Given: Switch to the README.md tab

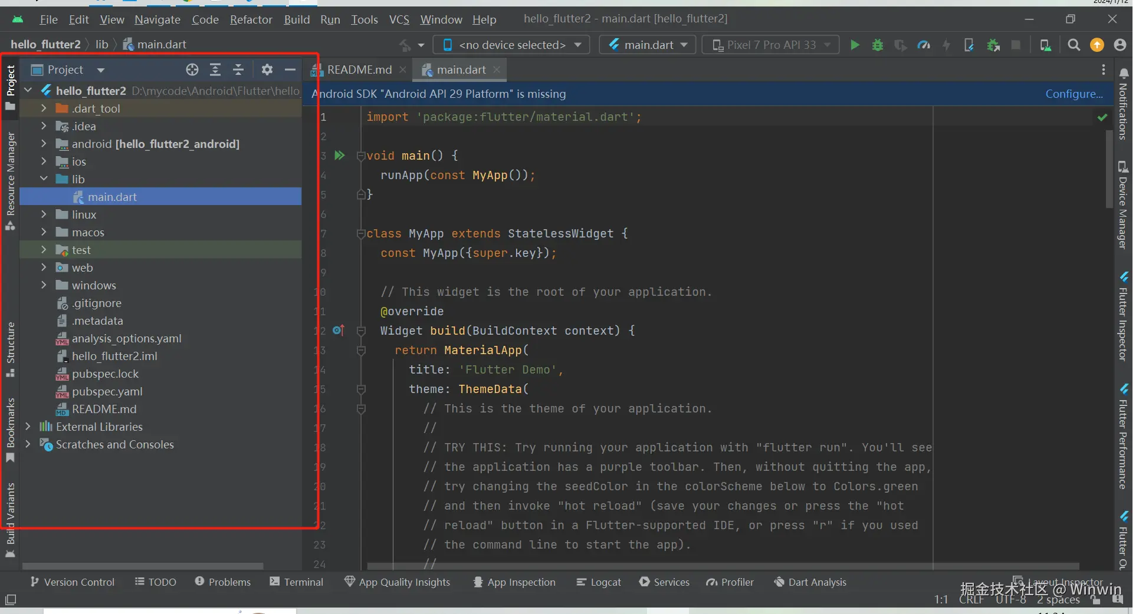Looking at the screenshot, I should [359, 70].
